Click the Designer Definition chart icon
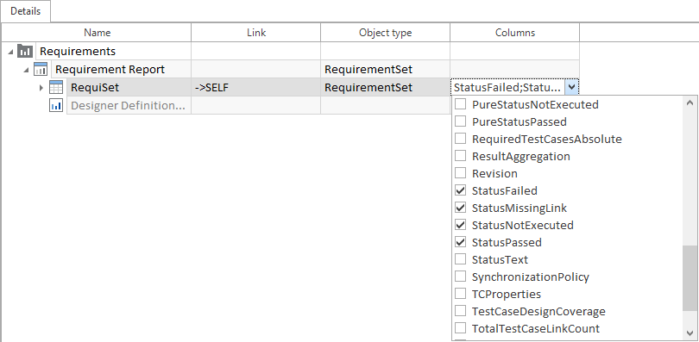 [56, 106]
